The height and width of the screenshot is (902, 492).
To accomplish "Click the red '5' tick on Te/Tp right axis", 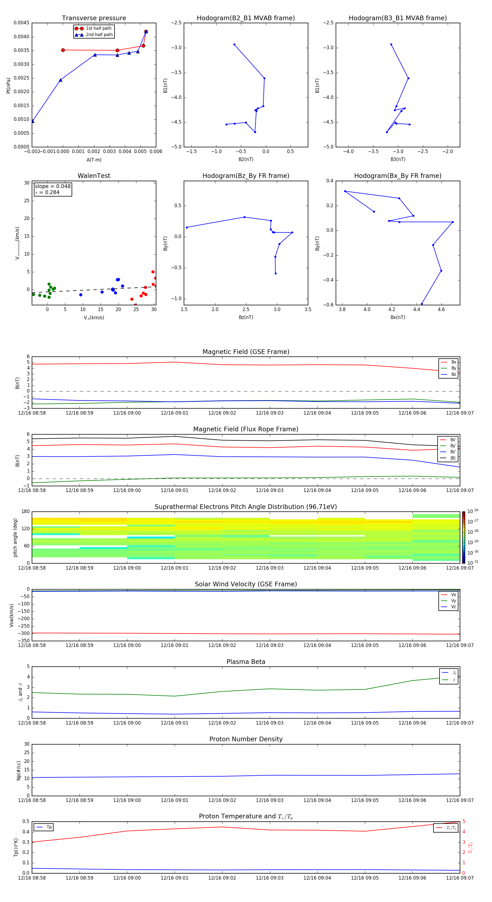I will coord(464,821).
